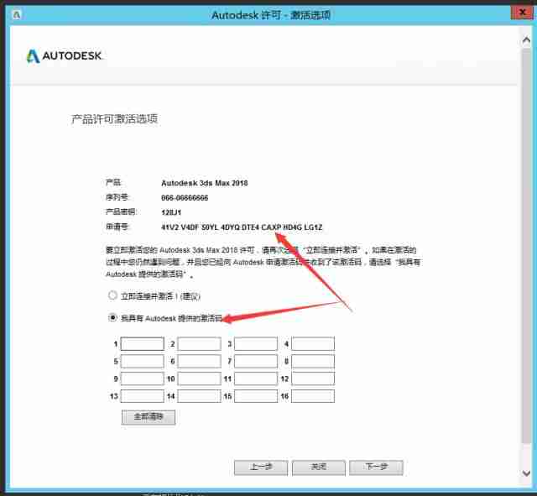Select the connect and activate now radio option

(x=112, y=295)
